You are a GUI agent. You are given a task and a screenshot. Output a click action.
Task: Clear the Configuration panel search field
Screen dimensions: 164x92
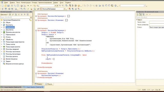31,17
